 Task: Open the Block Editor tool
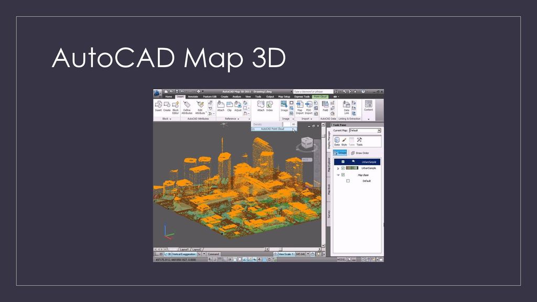pyautogui.click(x=175, y=107)
